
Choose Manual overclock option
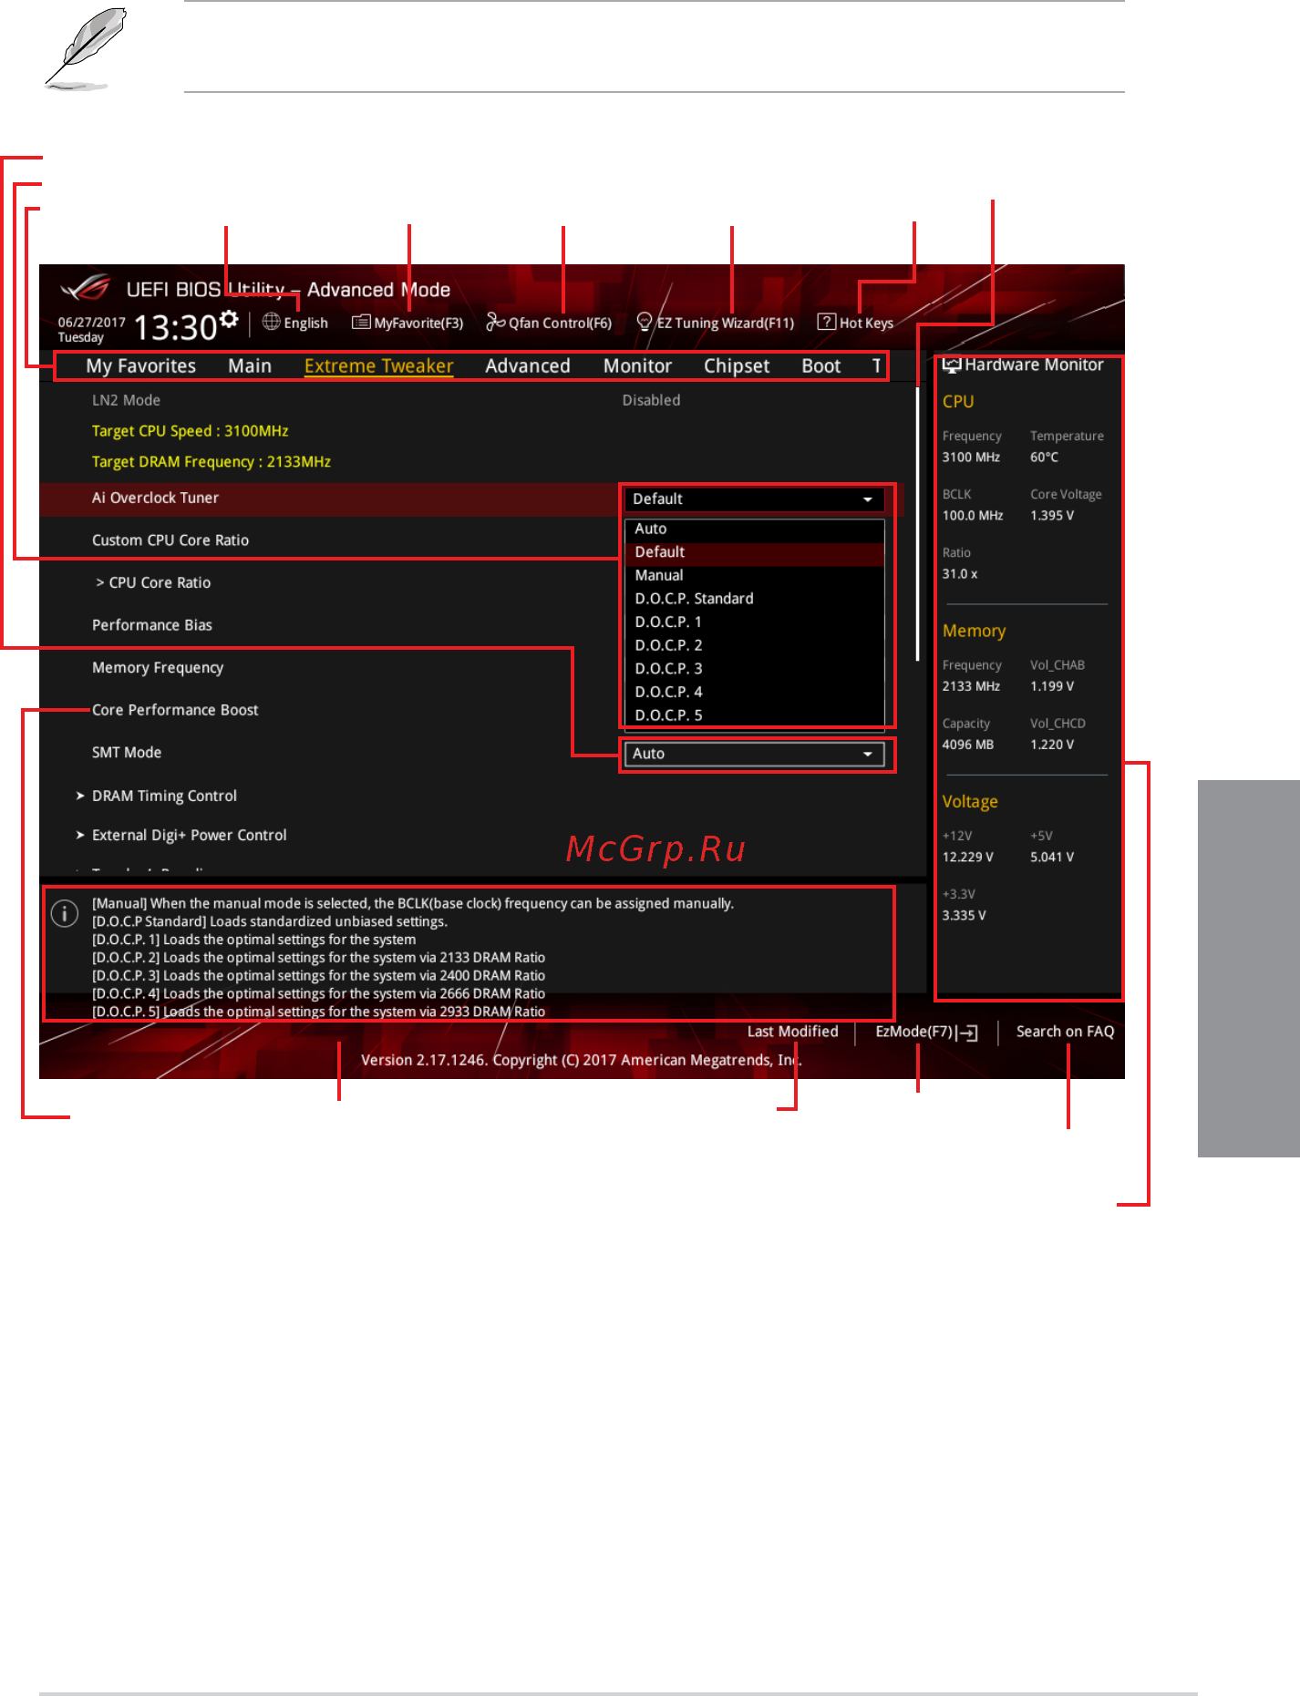(754, 576)
